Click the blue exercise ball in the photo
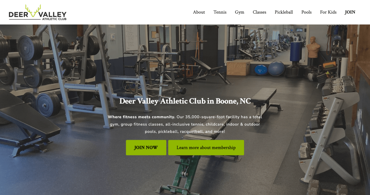Viewport: 370px width, 195px height. (x=276, y=68)
